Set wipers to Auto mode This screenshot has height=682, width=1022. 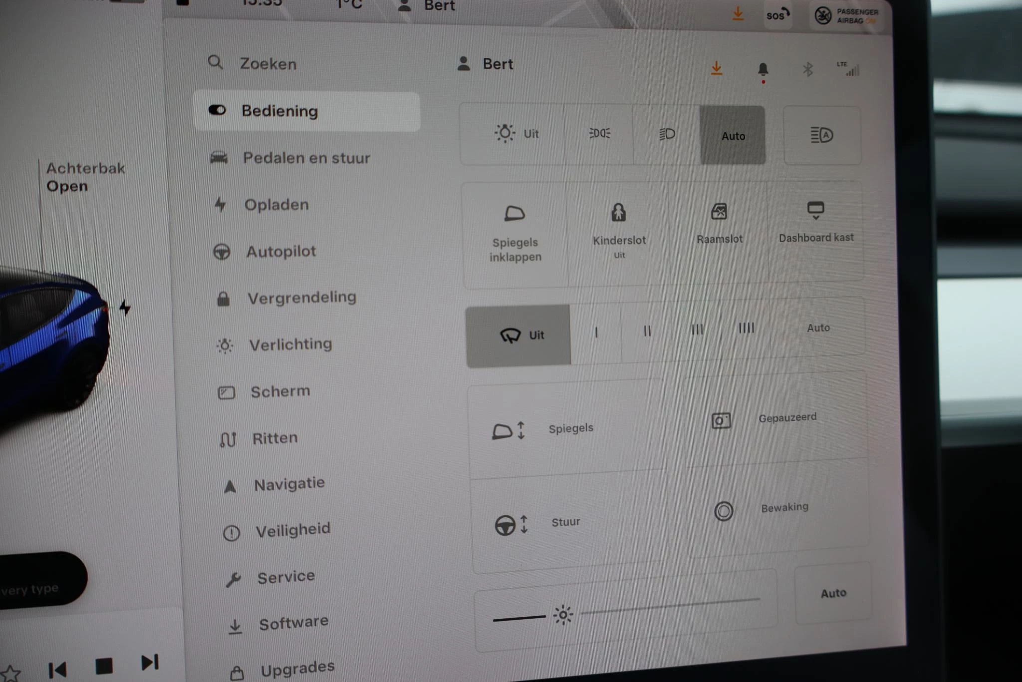(818, 328)
